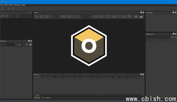Open the File menu

tap(2, 5)
